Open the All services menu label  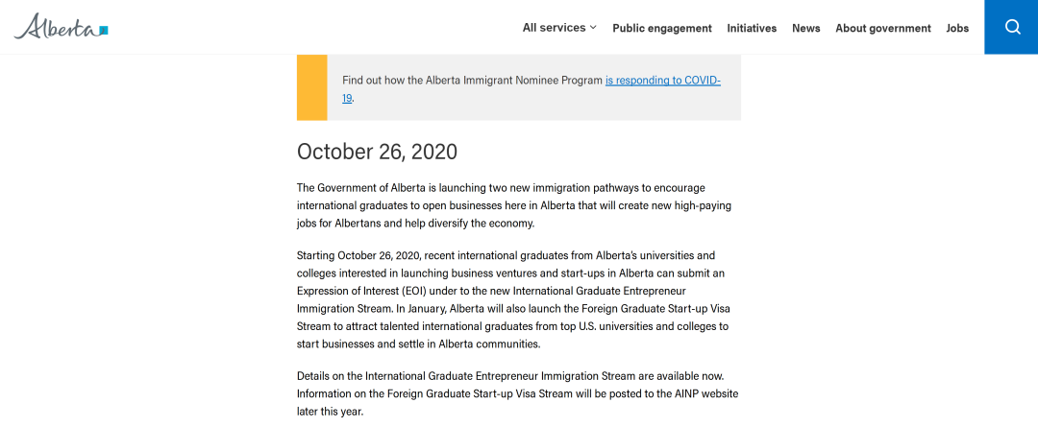[555, 28]
